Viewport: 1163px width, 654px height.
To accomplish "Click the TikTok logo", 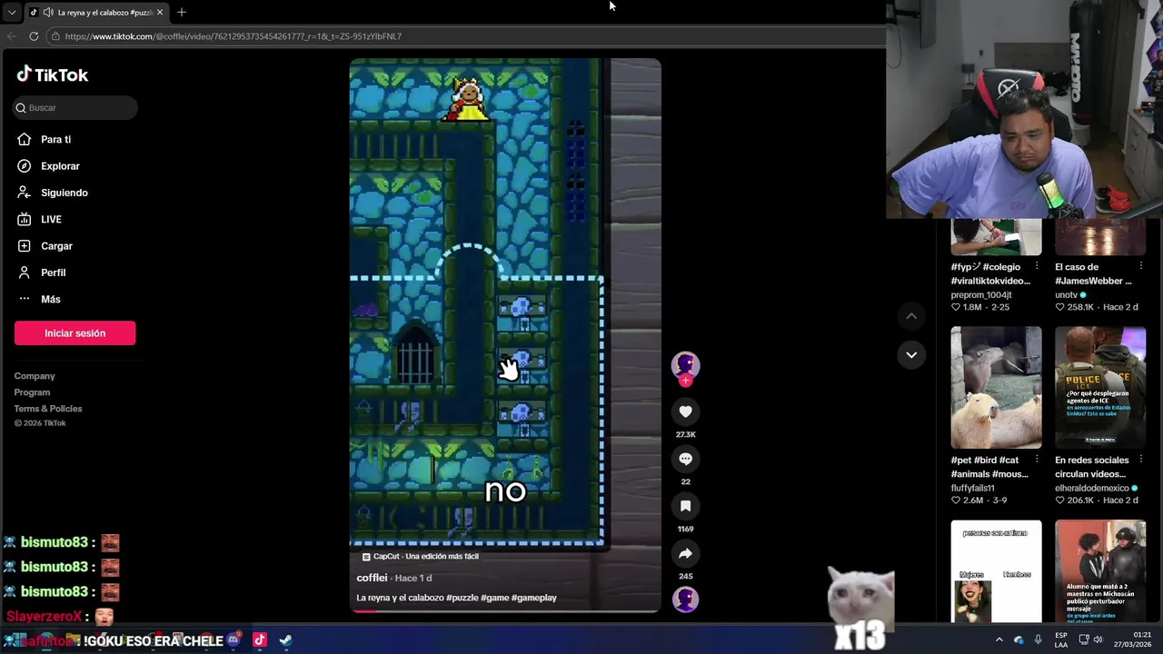I will coord(53,74).
